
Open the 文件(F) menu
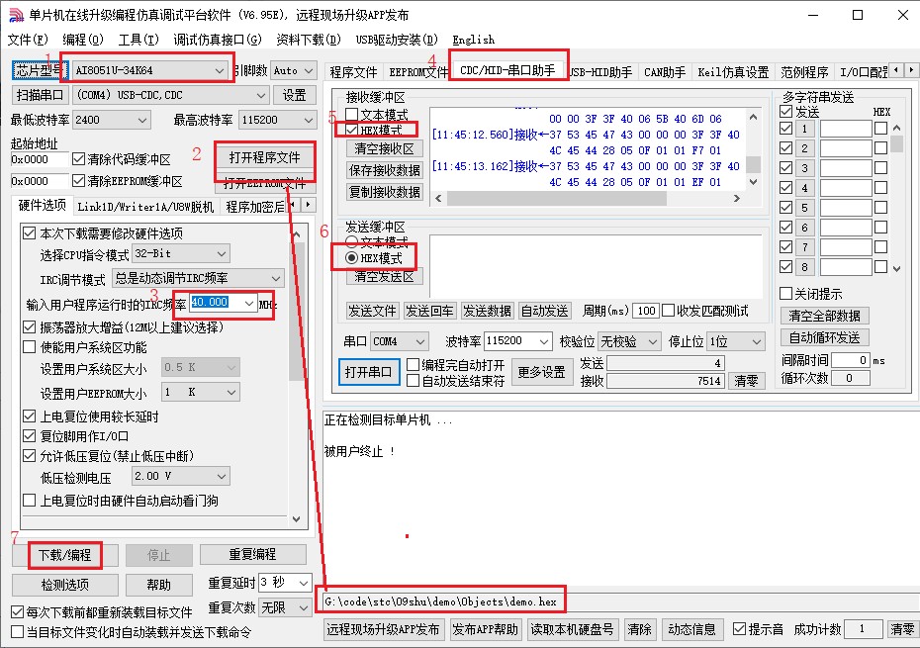(x=28, y=40)
